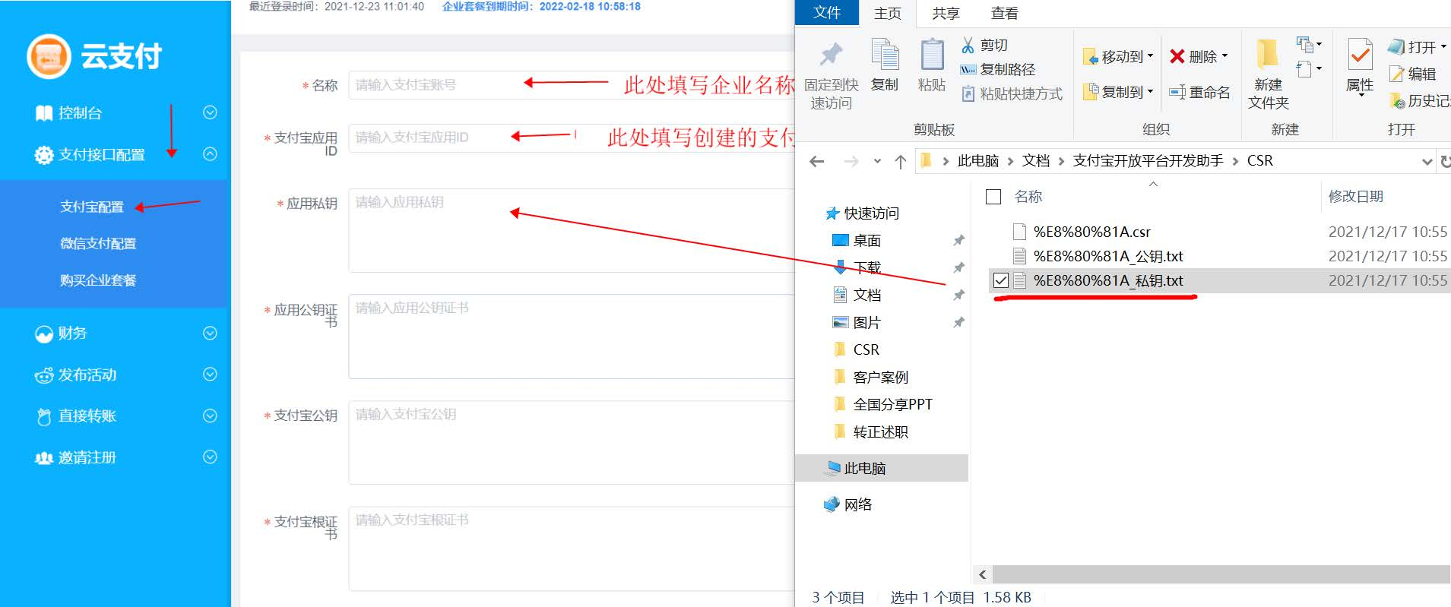Image resolution: width=1451 pixels, height=607 pixels.
Task: Expand the 邀请注册 chevron
Action: click(x=211, y=457)
